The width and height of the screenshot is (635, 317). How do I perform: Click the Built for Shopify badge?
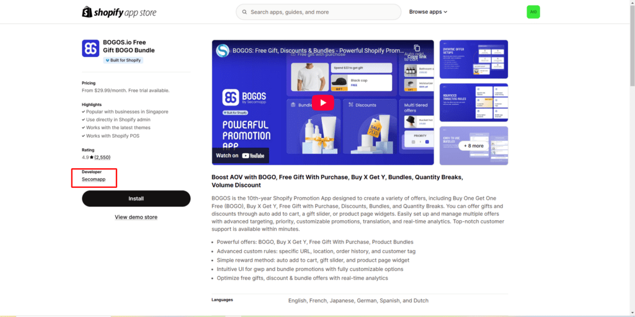pyautogui.click(x=123, y=60)
